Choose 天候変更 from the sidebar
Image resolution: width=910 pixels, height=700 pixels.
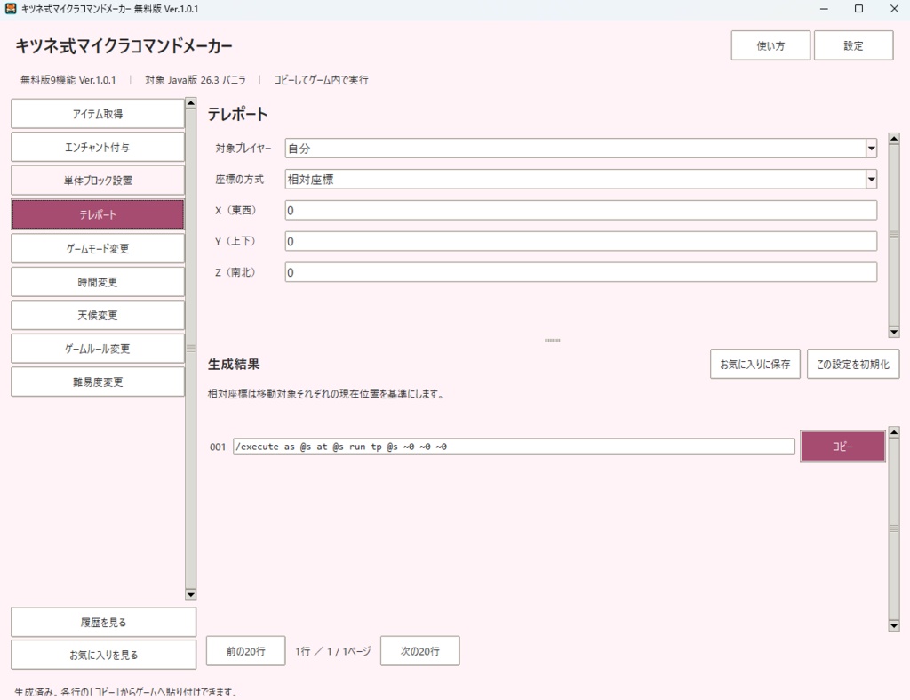tap(98, 315)
